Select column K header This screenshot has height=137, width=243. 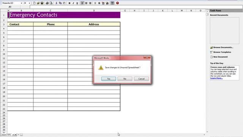tap(163, 11)
